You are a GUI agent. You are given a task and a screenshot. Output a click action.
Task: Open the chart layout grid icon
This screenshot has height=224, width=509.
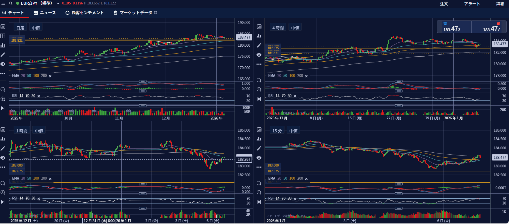(3, 36)
